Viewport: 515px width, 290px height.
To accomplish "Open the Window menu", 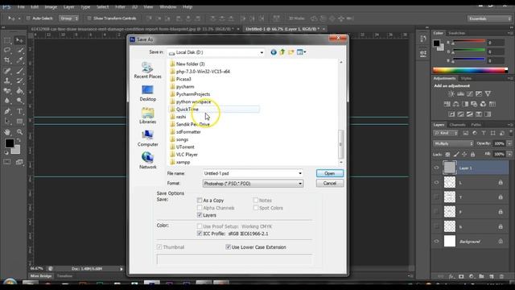I will [x=167, y=6].
